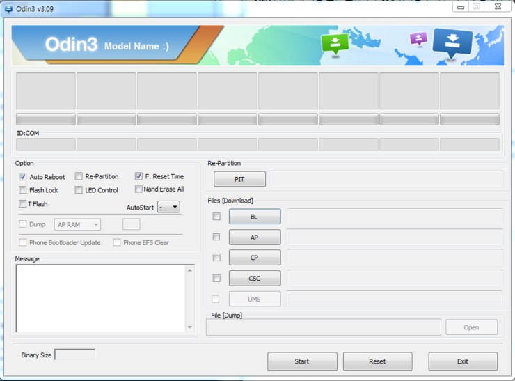Click the large blue download icon
The image size is (515, 381).
(x=452, y=42)
